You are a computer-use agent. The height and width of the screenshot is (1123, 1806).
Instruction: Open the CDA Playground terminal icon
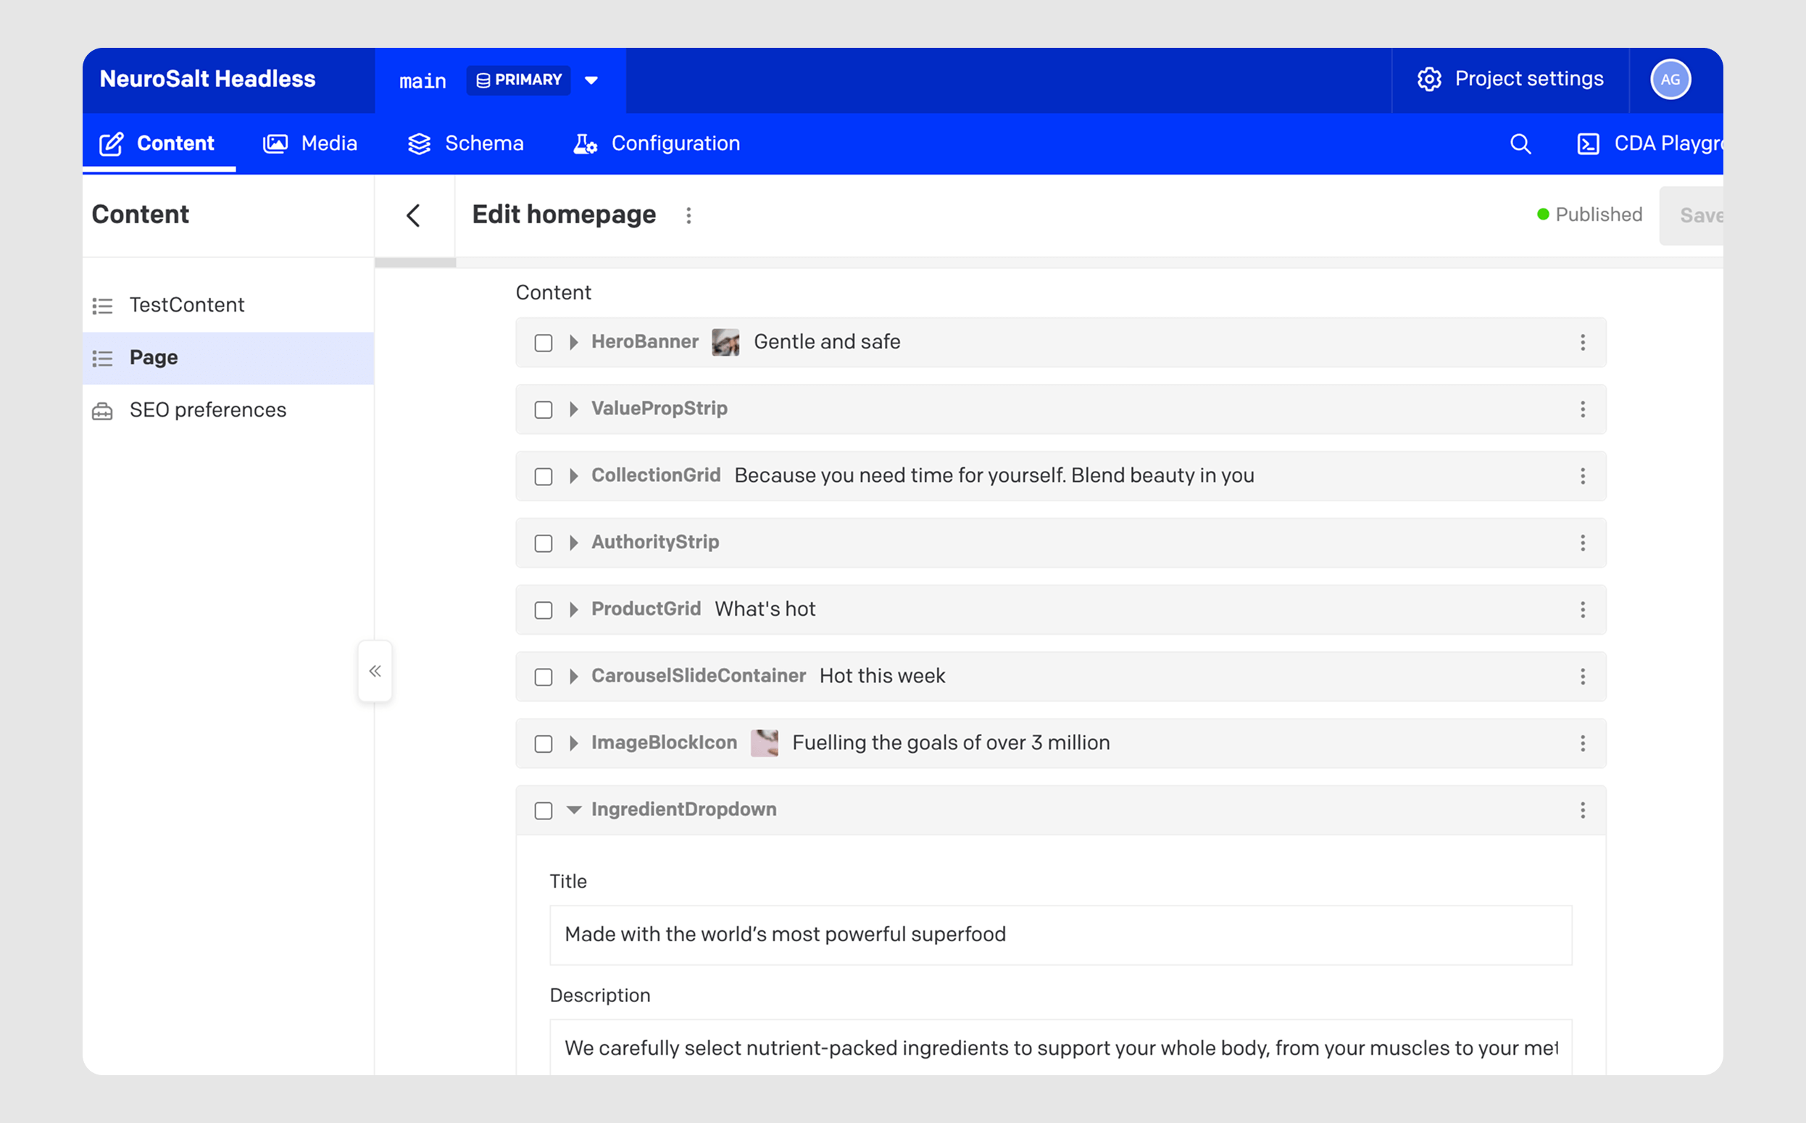click(x=1588, y=143)
